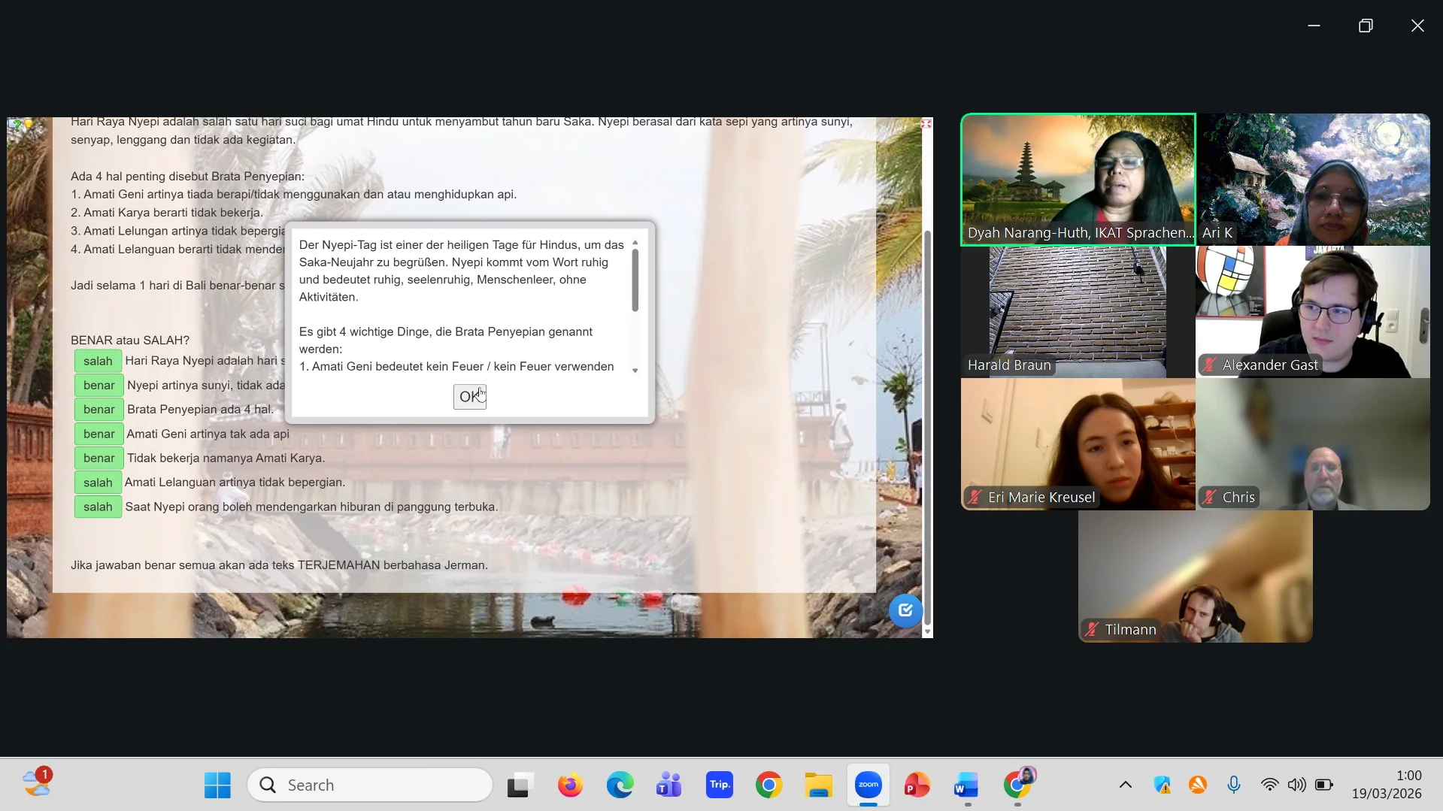Open the Task View button
1443x811 pixels.
(520, 785)
